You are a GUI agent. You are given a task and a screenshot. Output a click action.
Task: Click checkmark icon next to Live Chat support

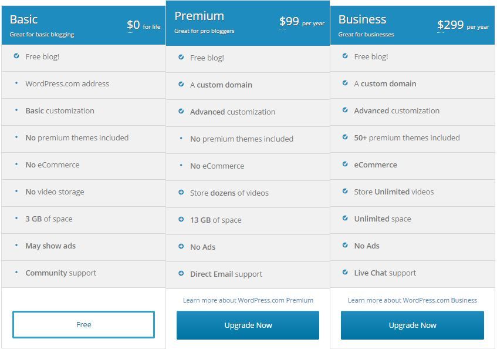345,272
